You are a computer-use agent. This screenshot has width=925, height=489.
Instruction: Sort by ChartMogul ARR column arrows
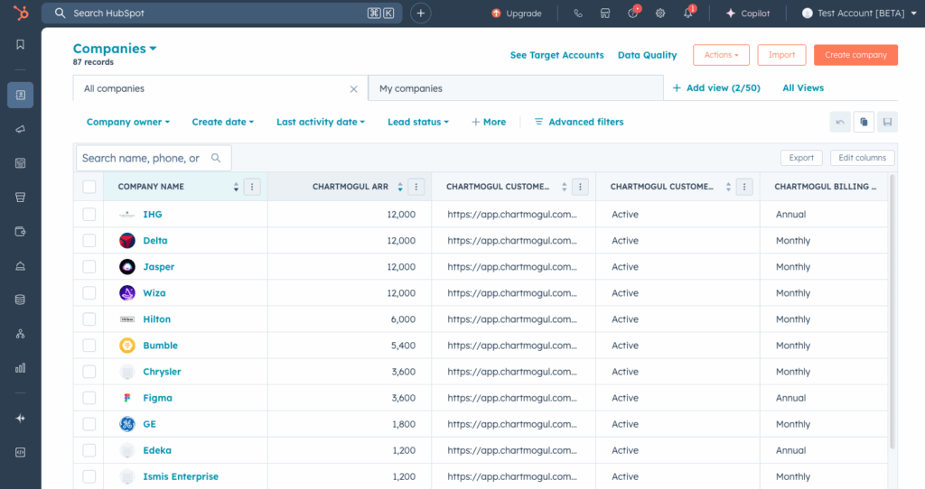point(400,187)
